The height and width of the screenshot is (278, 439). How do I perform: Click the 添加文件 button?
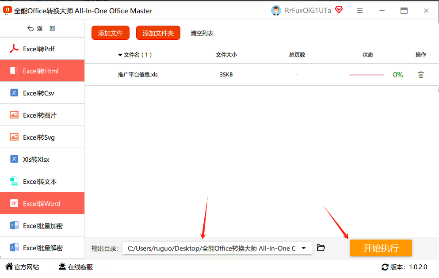click(111, 33)
